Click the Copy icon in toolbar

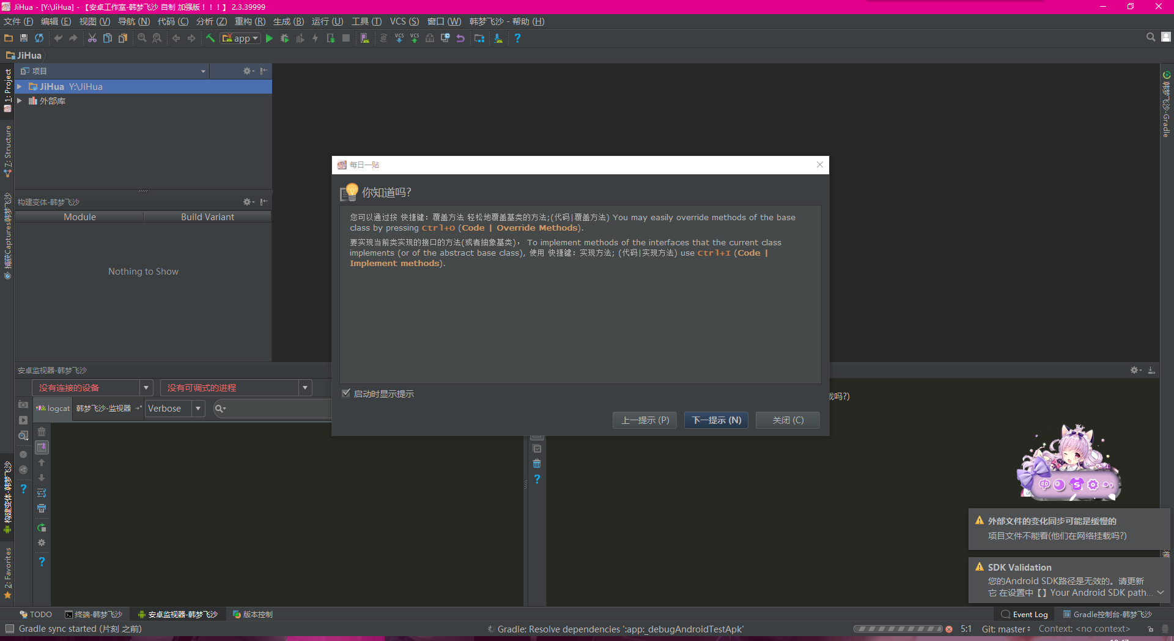coord(108,38)
